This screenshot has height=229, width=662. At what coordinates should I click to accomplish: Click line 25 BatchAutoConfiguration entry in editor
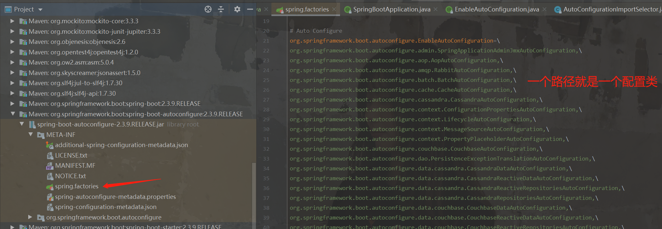(x=402, y=80)
